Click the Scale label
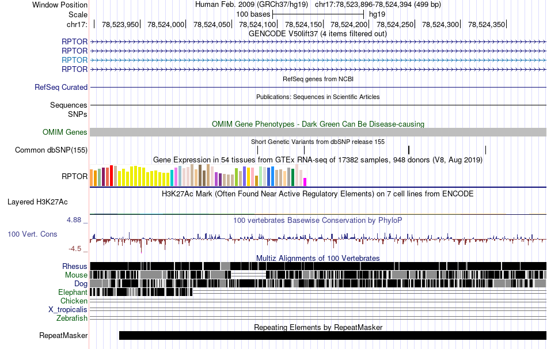This screenshot has height=349, width=547. point(78,14)
